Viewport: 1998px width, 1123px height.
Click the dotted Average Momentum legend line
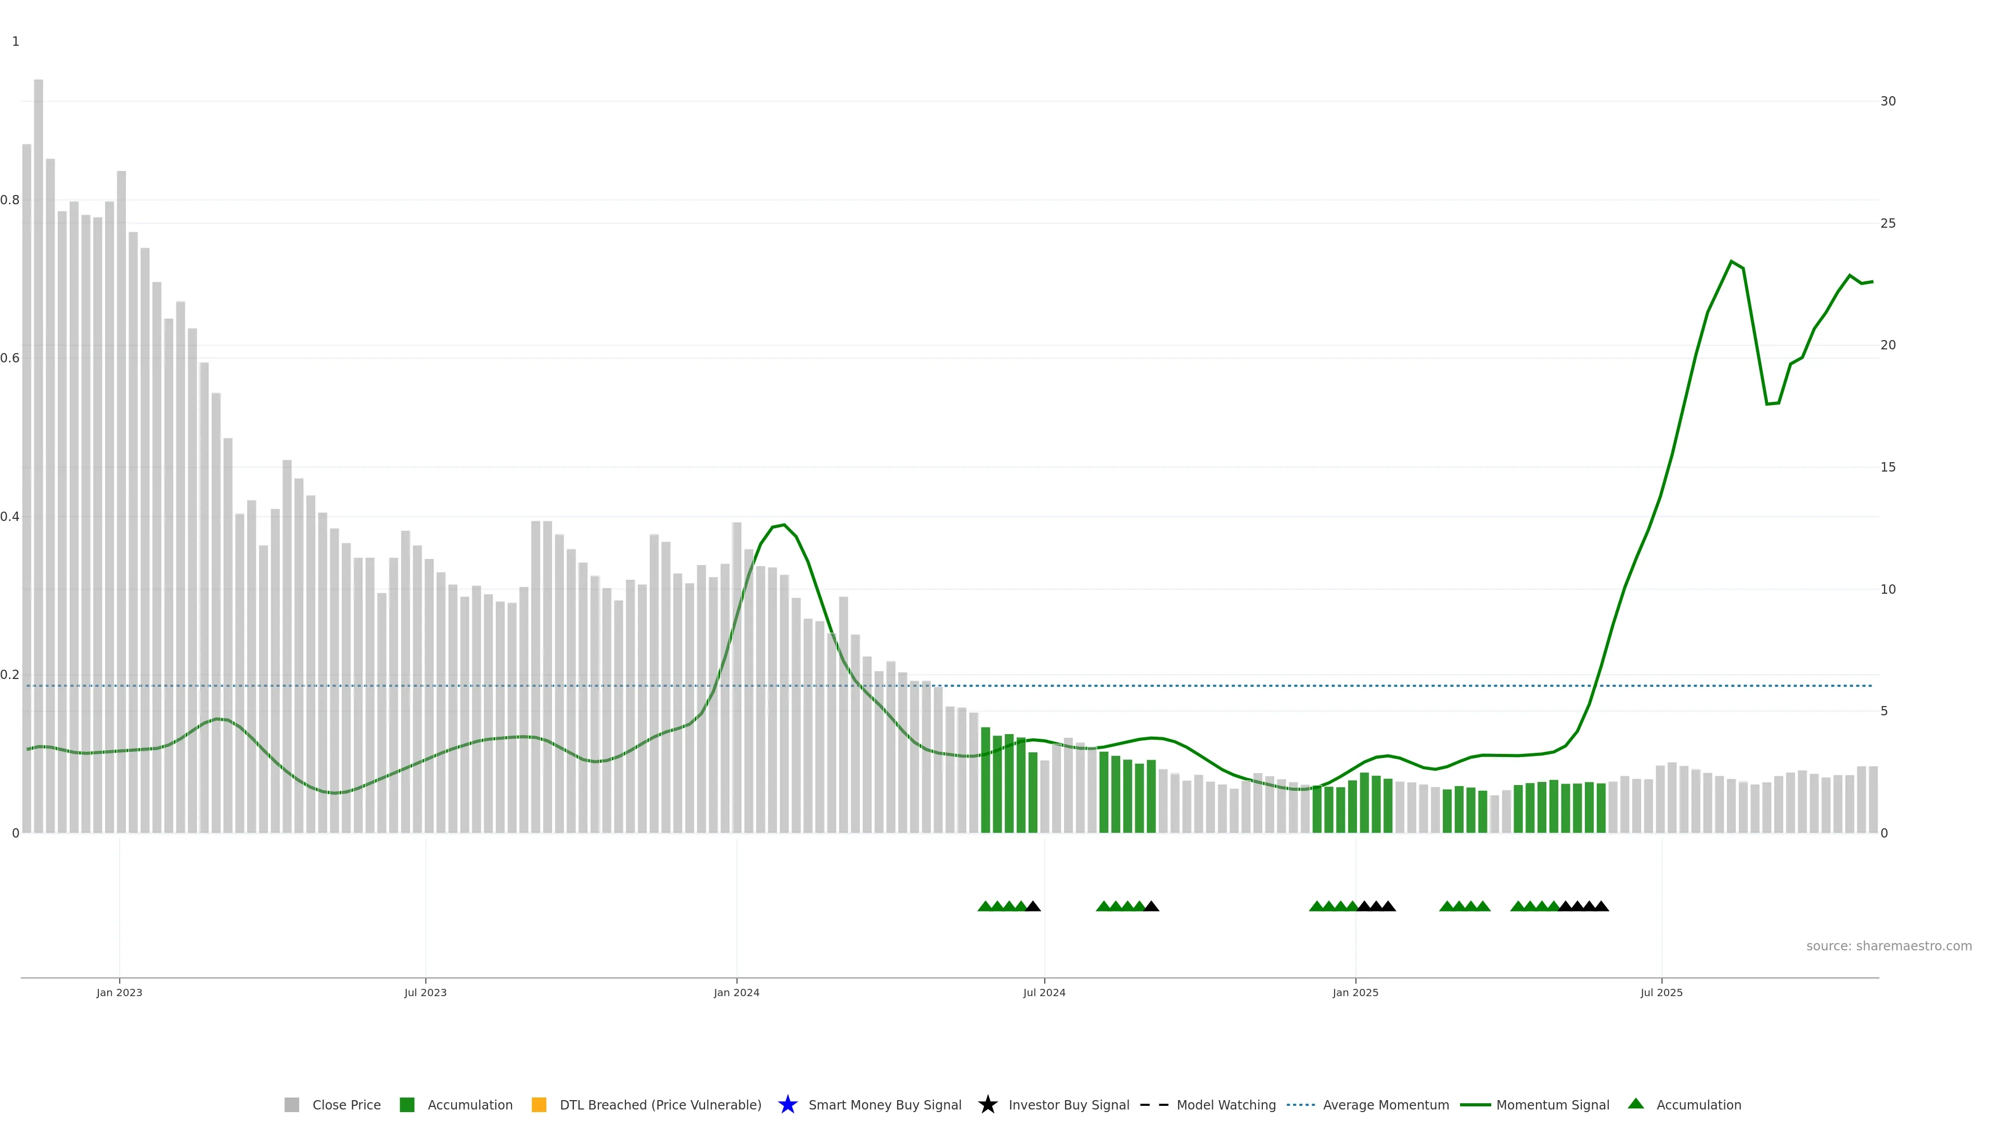(1301, 1104)
